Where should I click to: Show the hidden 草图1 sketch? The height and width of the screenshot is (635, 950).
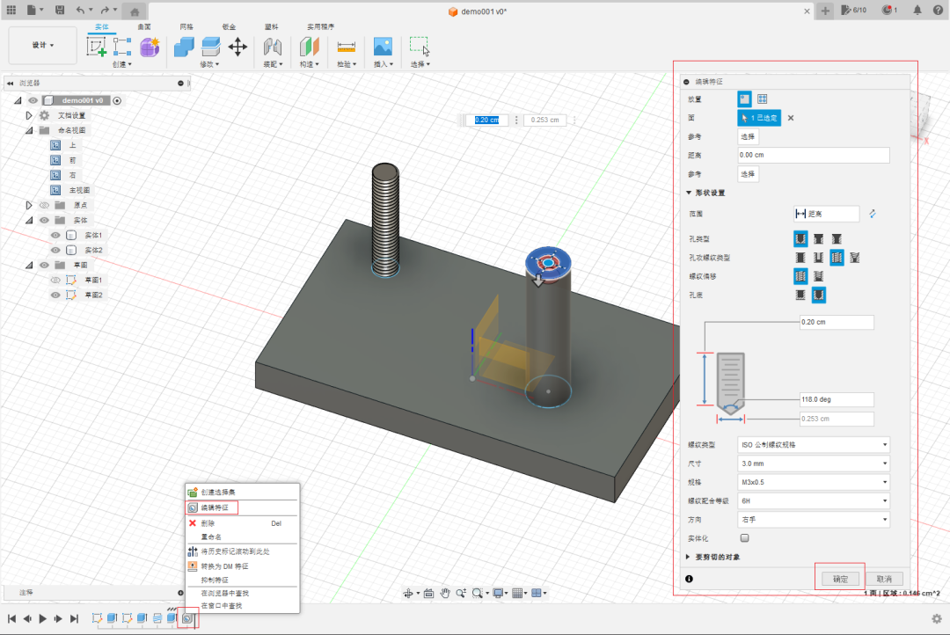pyautogui.click(x=55, y=280)
